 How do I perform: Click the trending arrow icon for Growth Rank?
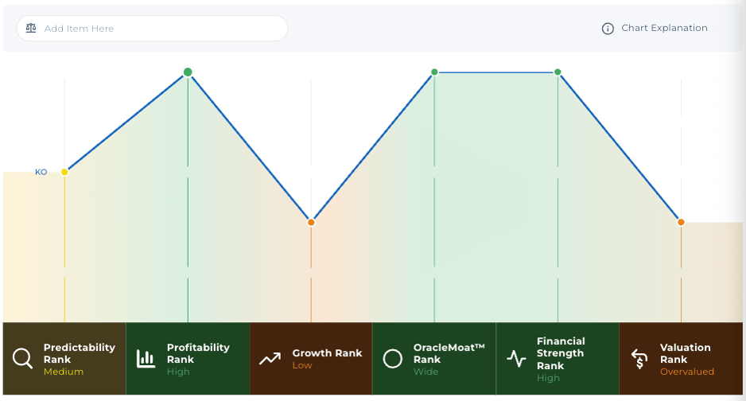click(x=270, y=359)
